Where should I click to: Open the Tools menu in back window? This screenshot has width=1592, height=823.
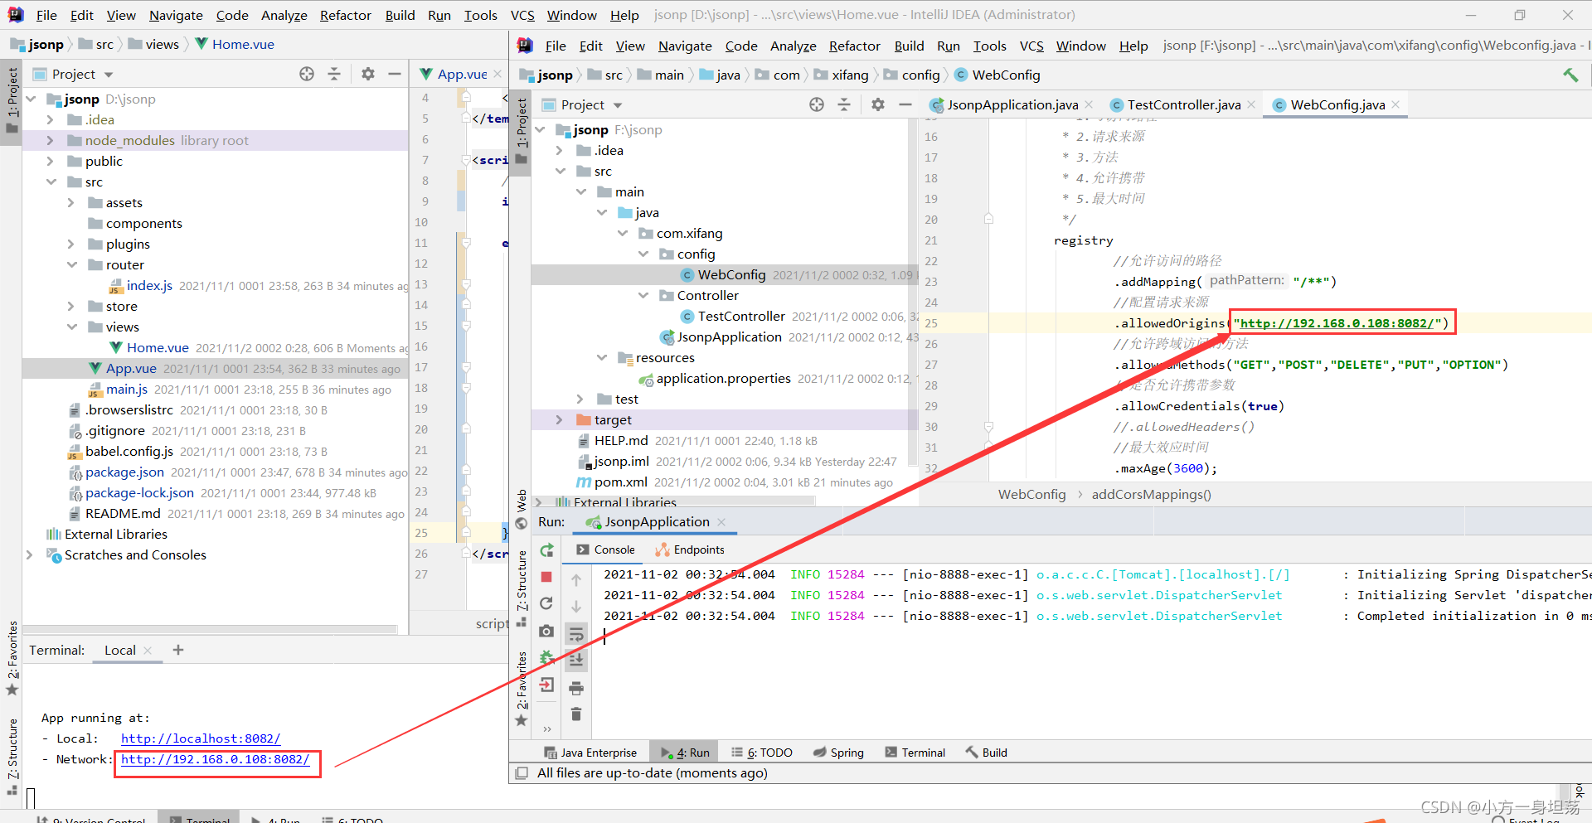coord(480,15)
